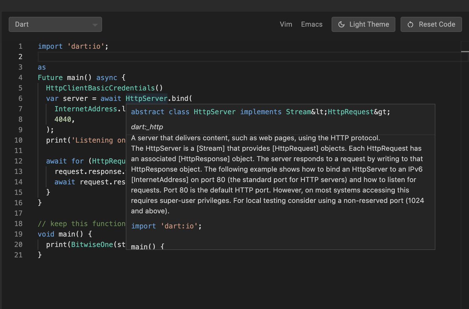Screen dimensions: 469x309
Task: Open the Dart language dropdown
Action: pos(55,24)
